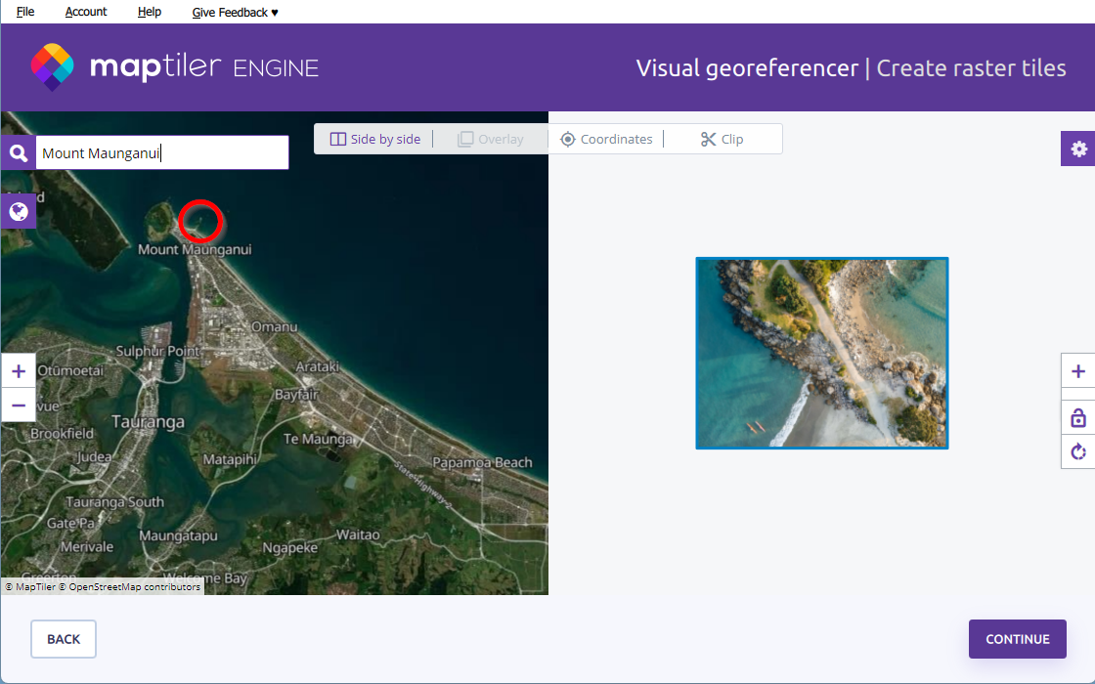Open the File menu
This screenshot has width=1095, height=684.
(25, 12)
